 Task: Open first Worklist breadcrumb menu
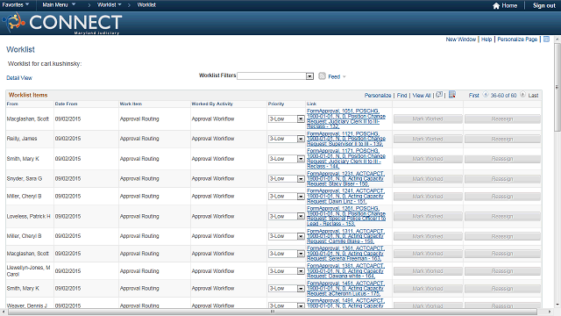pos(110,5)
